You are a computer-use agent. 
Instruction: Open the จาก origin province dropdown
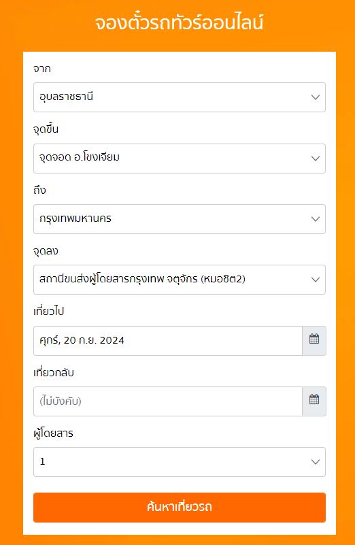pos(180,97)
